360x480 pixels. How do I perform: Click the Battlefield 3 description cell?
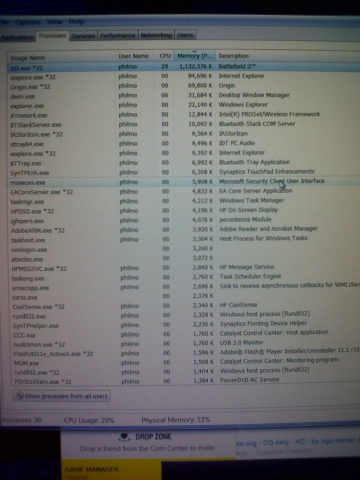(x=237, y=66)
